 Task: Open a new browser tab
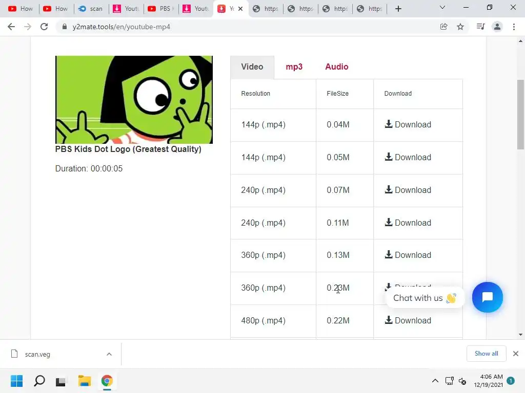pos(398,9)
